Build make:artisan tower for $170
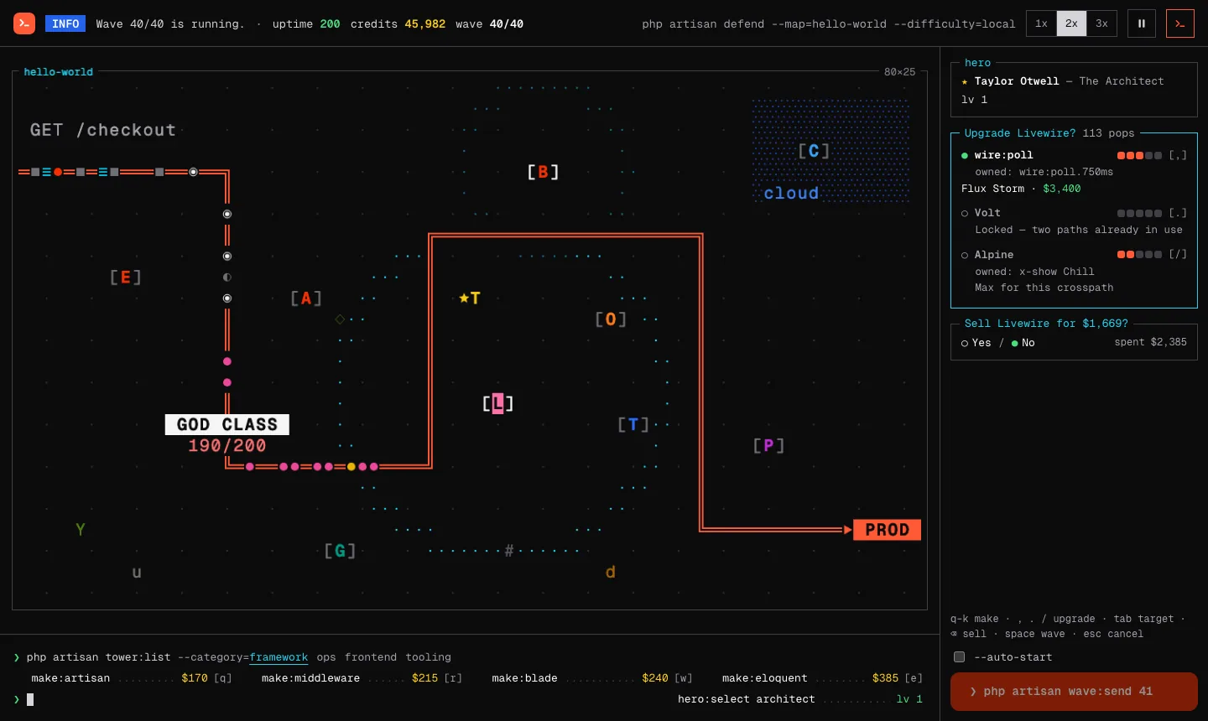Viewport: 1208px width, 721px height. [132, 678]
